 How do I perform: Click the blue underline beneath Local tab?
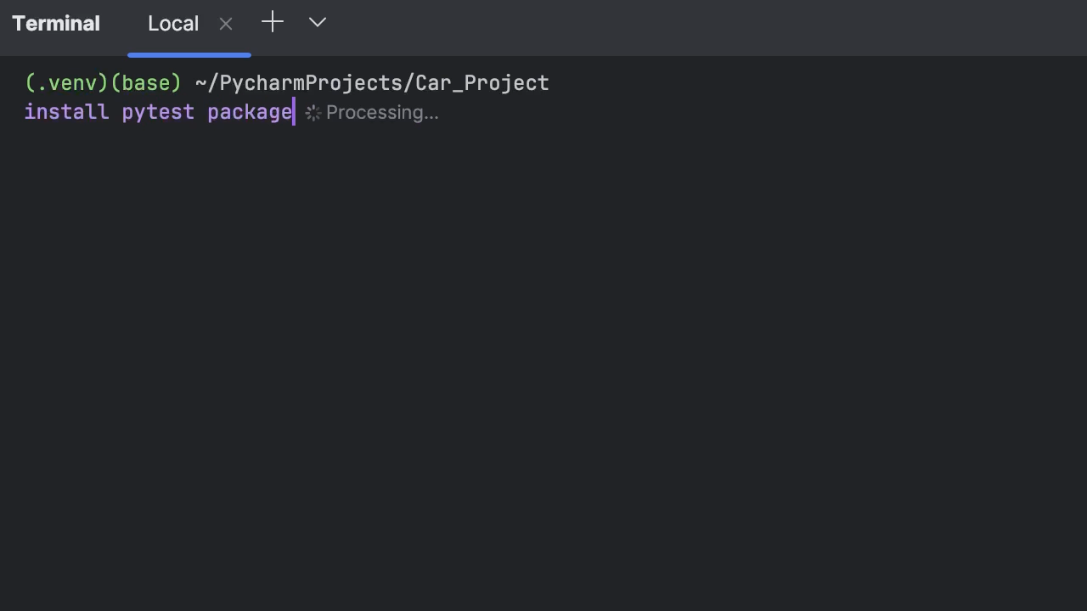(189, 55)
